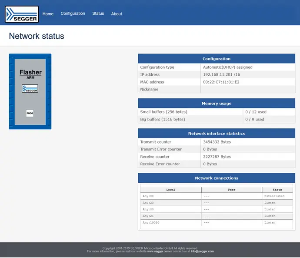300x258 pixels.
Task: Click the Local column header
Action: coord(170,190)
